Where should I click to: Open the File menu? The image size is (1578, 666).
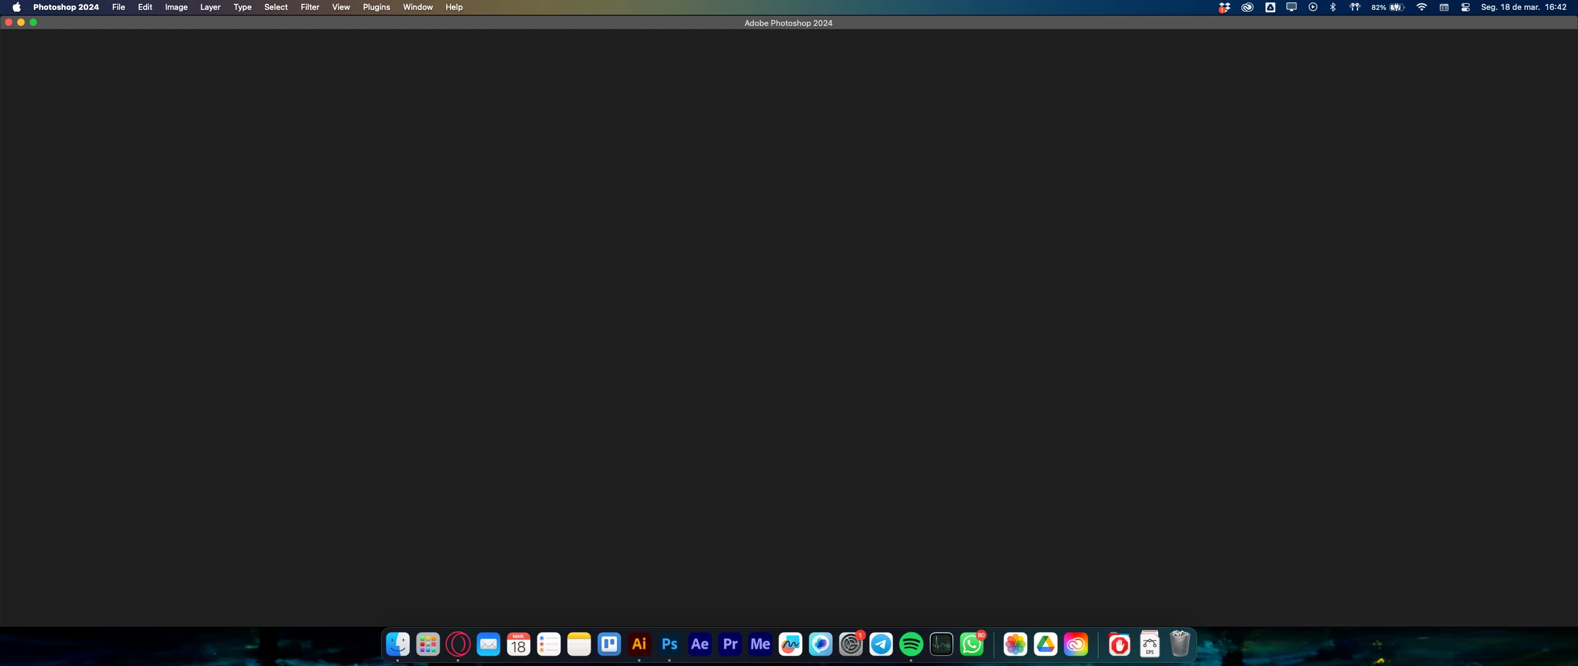point(118,7)
